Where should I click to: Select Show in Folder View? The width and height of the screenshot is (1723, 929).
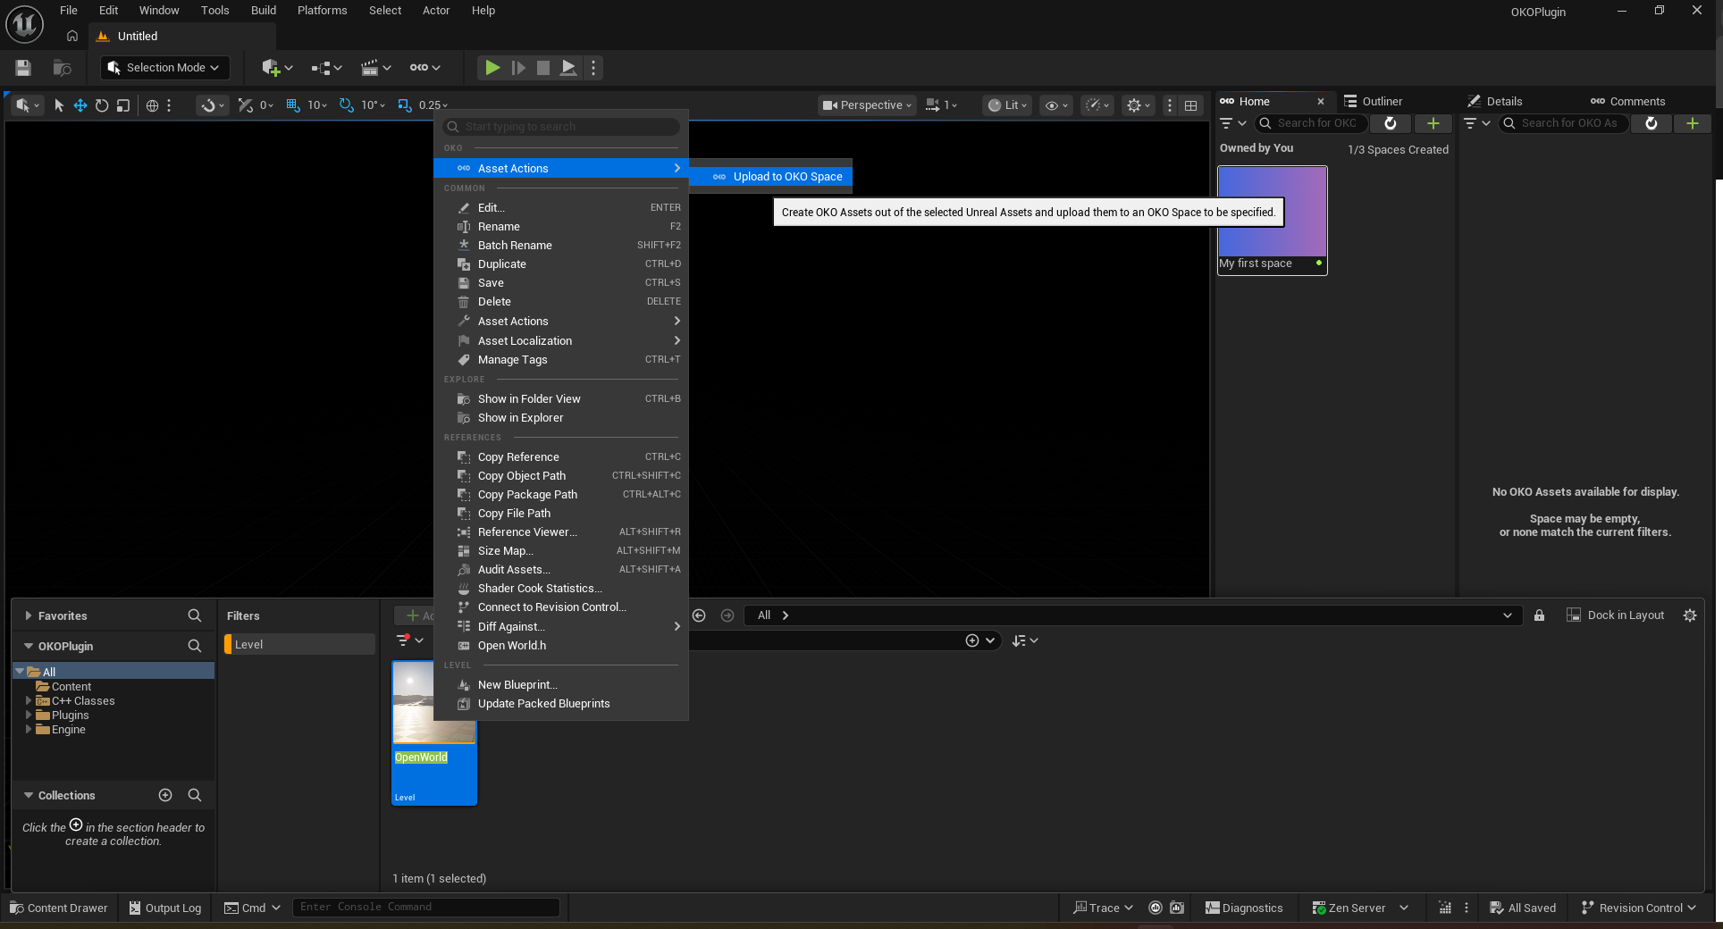[560, 399]
